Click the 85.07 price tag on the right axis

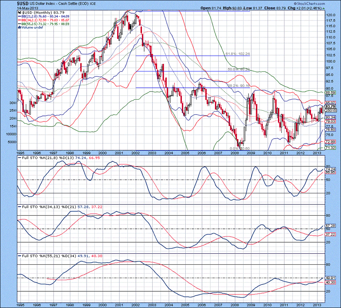coord(331,103)
